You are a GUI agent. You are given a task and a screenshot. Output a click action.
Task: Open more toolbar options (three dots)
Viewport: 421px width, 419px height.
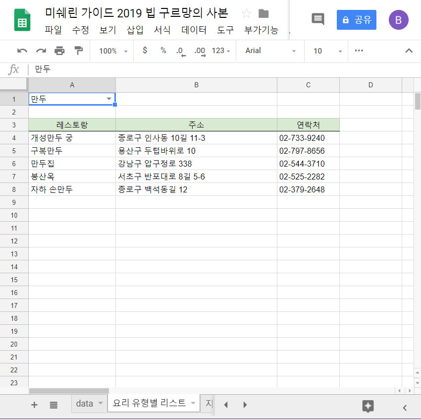[359, 51]
